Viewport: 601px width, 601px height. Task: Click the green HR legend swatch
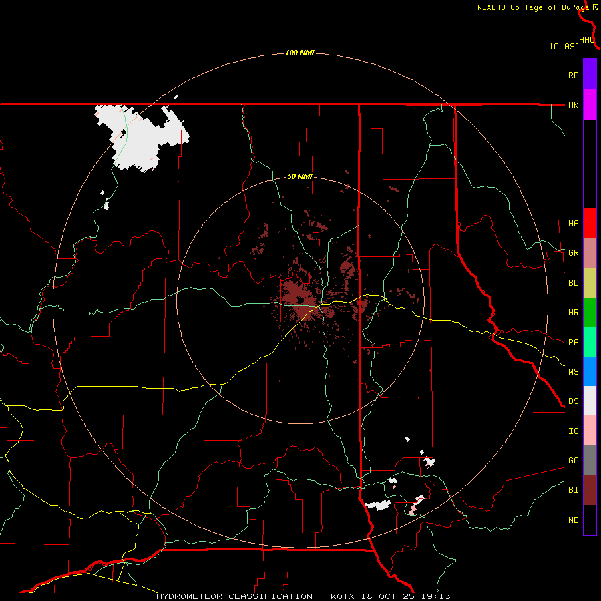[590, 313]
